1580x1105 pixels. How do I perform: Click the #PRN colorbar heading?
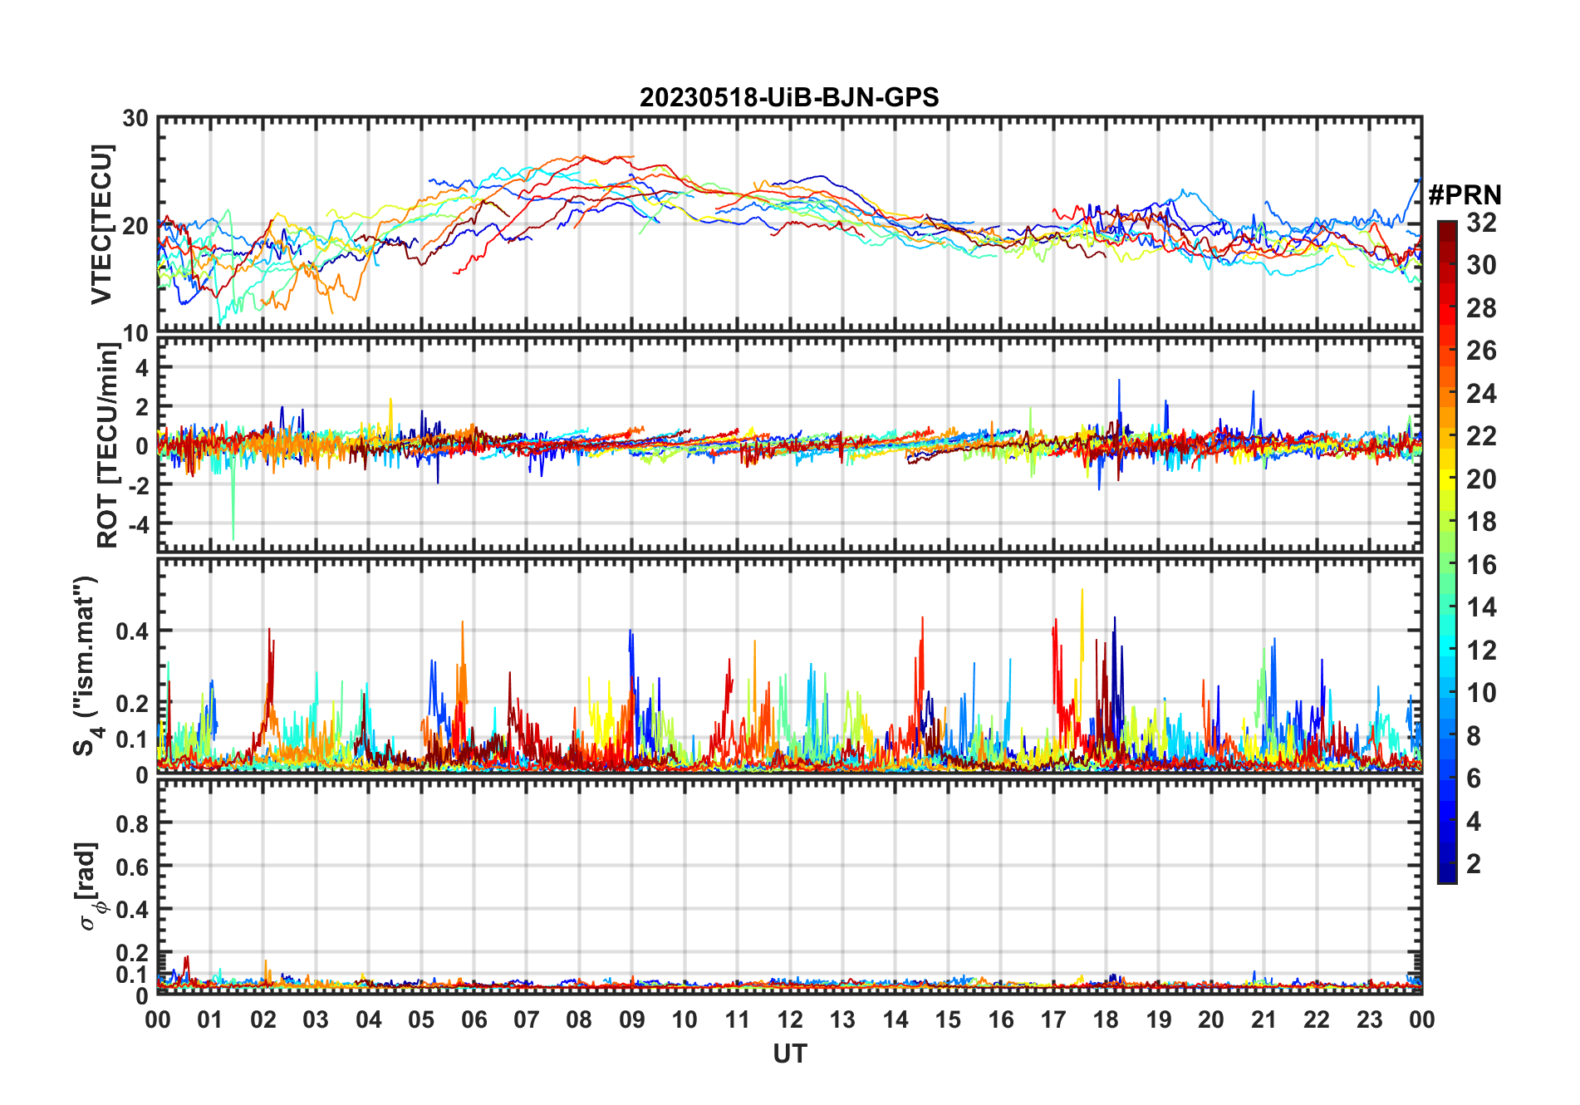click(1465, 195)
